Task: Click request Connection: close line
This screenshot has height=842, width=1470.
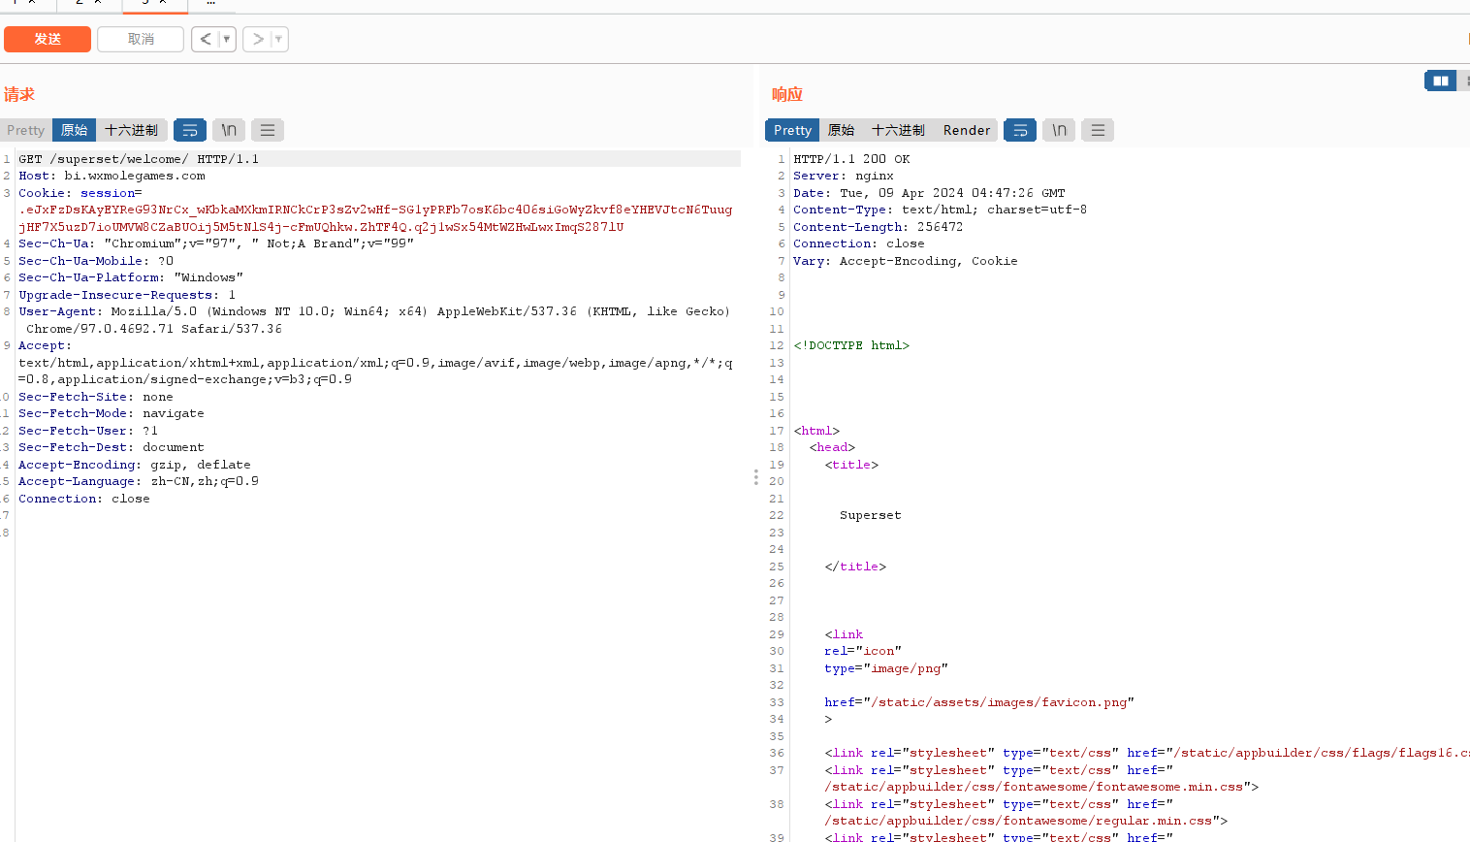Action: pos(84,499)
